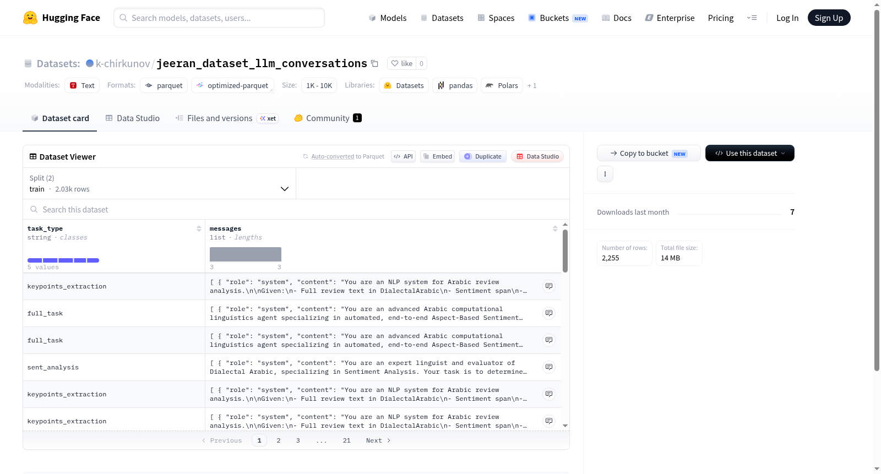Open Docs in top navigation
Image resolution: width=881 pixels, height=474 pixels.
pos(616,18)
